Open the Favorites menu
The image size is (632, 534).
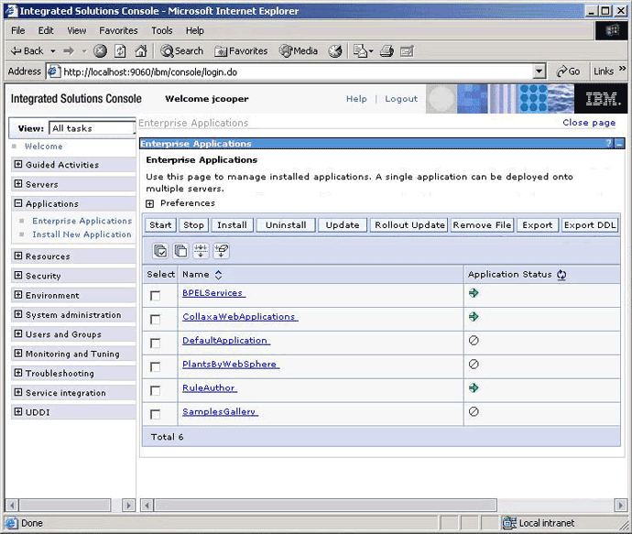coord(118,30)
